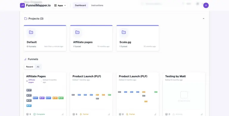Click "Edited 9 months ago" under Testing by Matt
The height and width of the screenshot is (116, 229).
pos(174,80)
